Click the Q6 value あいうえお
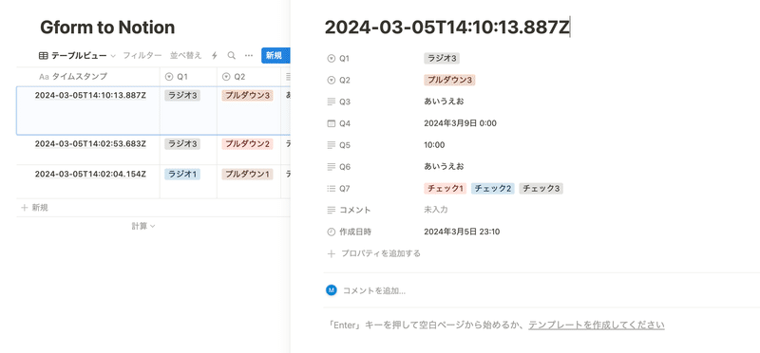This screenshot has width=760, height=353. coord(444,167)
